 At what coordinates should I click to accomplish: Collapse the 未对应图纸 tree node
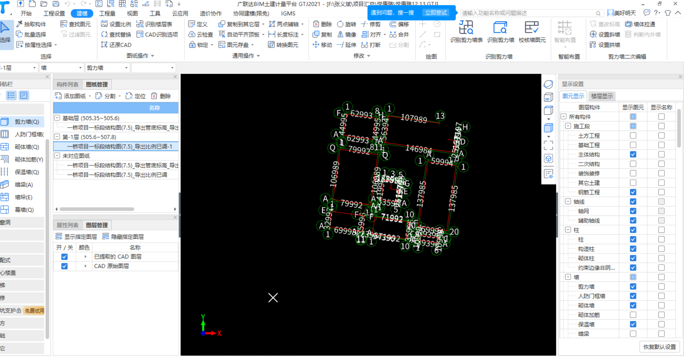57,156
